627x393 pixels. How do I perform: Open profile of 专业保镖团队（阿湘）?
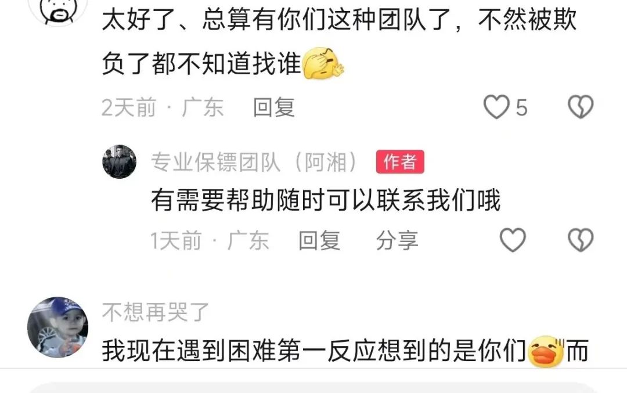pyautogui.click(x=254, y=162)
